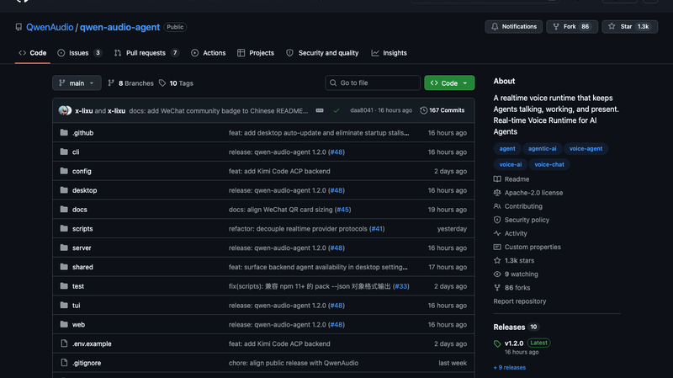Click the qwen-audio-agent repository name

(x=119, y=27)
